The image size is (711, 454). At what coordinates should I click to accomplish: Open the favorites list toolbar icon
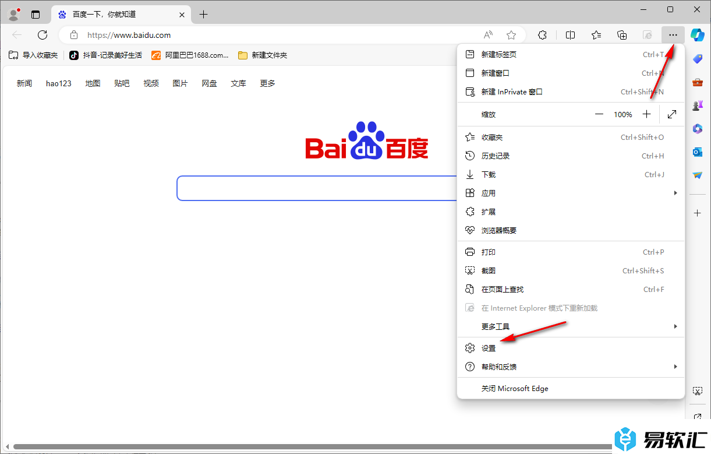coord(596,35)
